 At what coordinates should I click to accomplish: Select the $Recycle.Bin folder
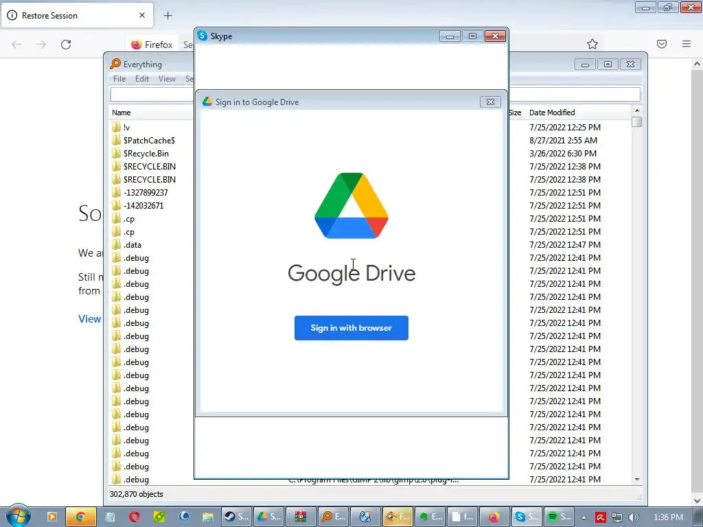[x=146, y=153]
